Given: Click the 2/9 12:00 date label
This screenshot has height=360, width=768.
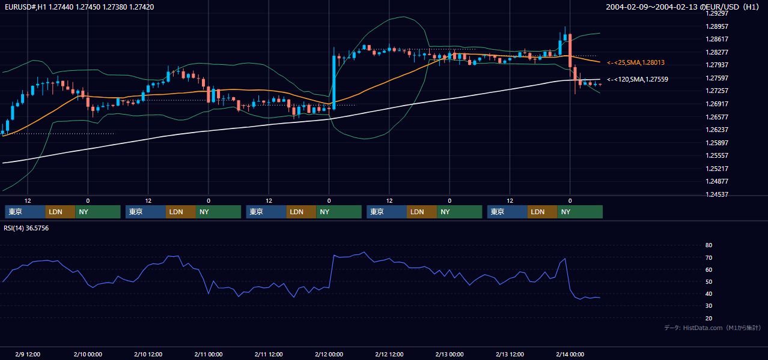Looking at the screenshot, I should (x=28, y=354).
